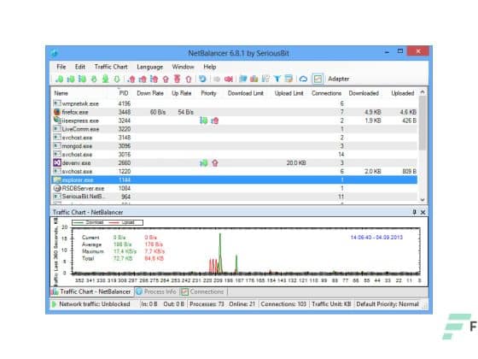
Task: Click scroll down arrow of process list
Action: coord(423,200)
